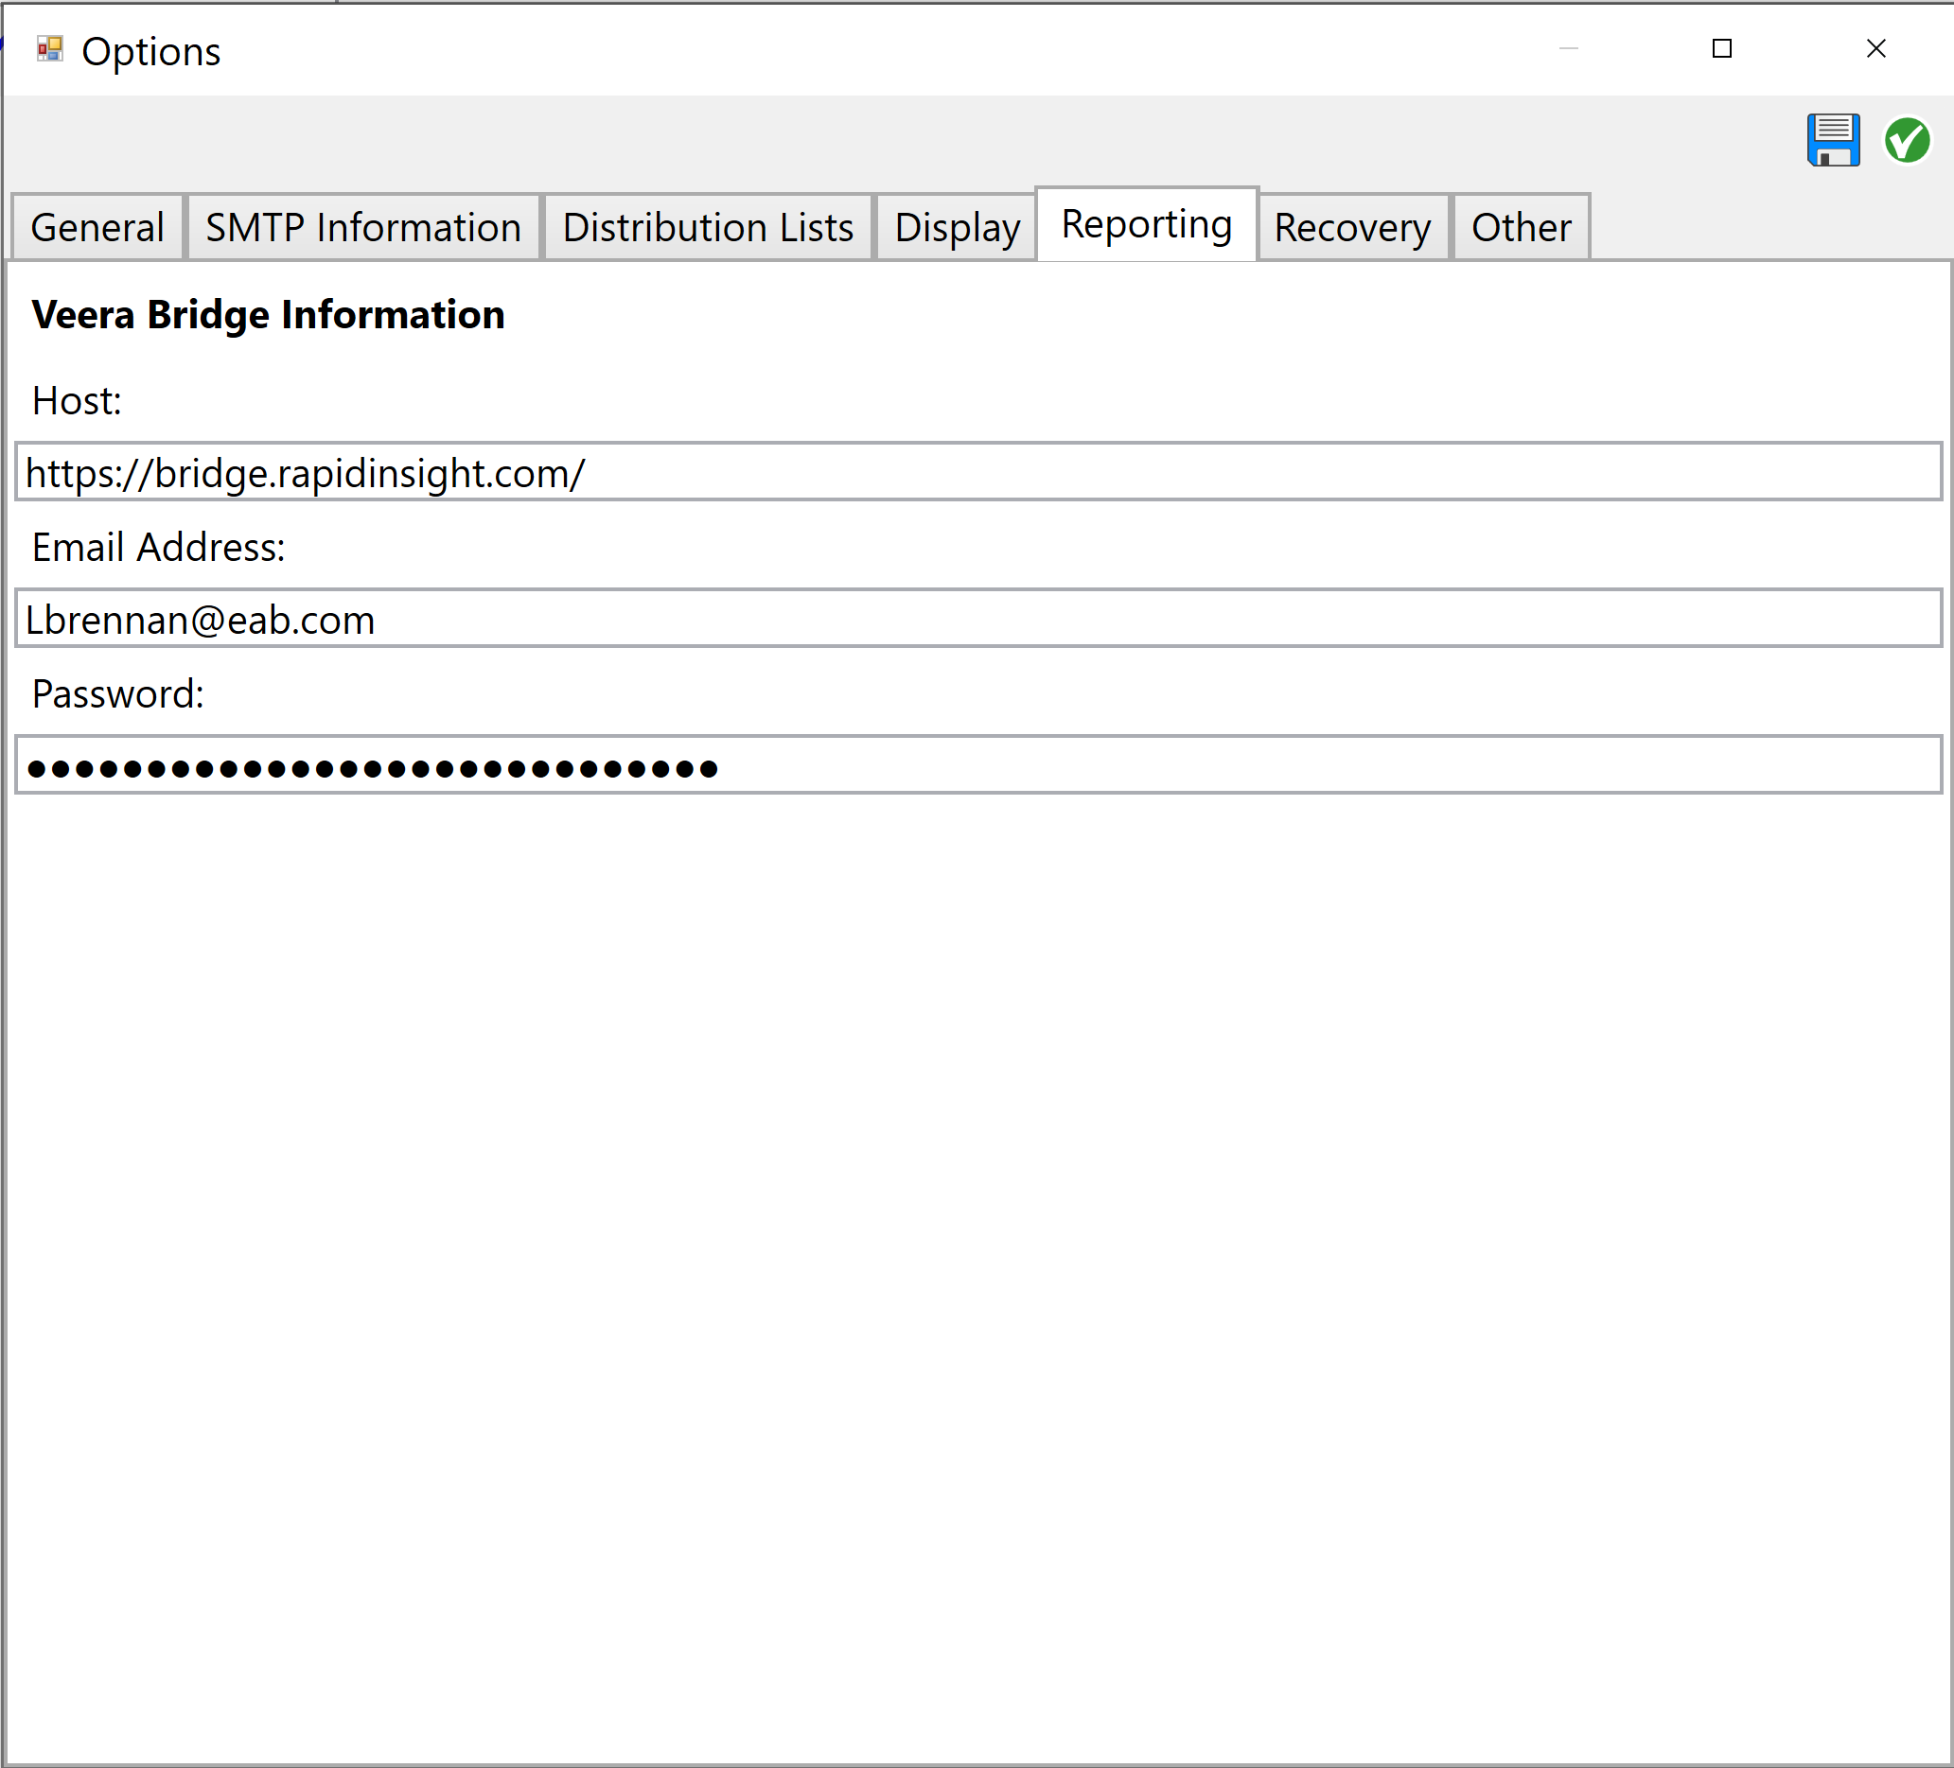Switch to the General tab
Screen dimensions: 1954x1768
pyautogui.click(x=96, y=227)
